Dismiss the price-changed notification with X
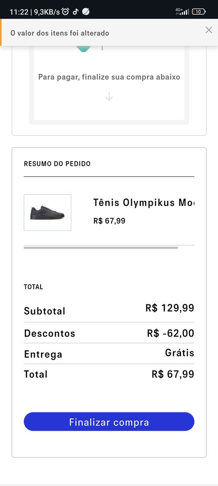The width and height of the screenshot is (218, 486). 209,30
